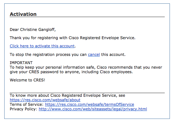Open the cisco.com legal privacy.html link

click(x=93, y=109)
